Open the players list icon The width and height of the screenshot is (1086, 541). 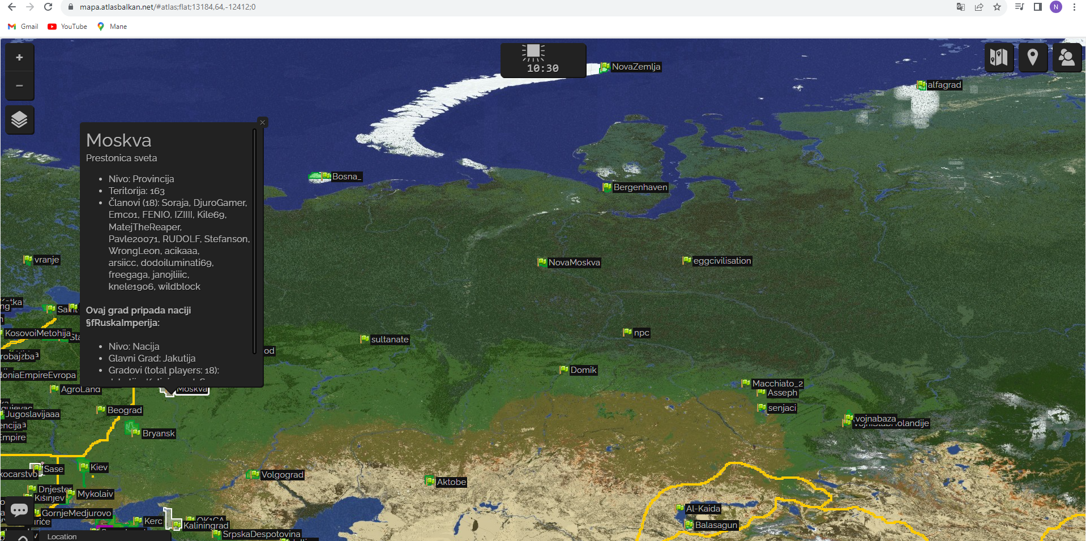(1067, 57)
